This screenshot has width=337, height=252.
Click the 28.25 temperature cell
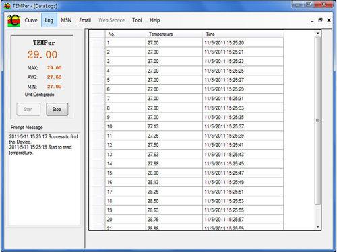174,192
